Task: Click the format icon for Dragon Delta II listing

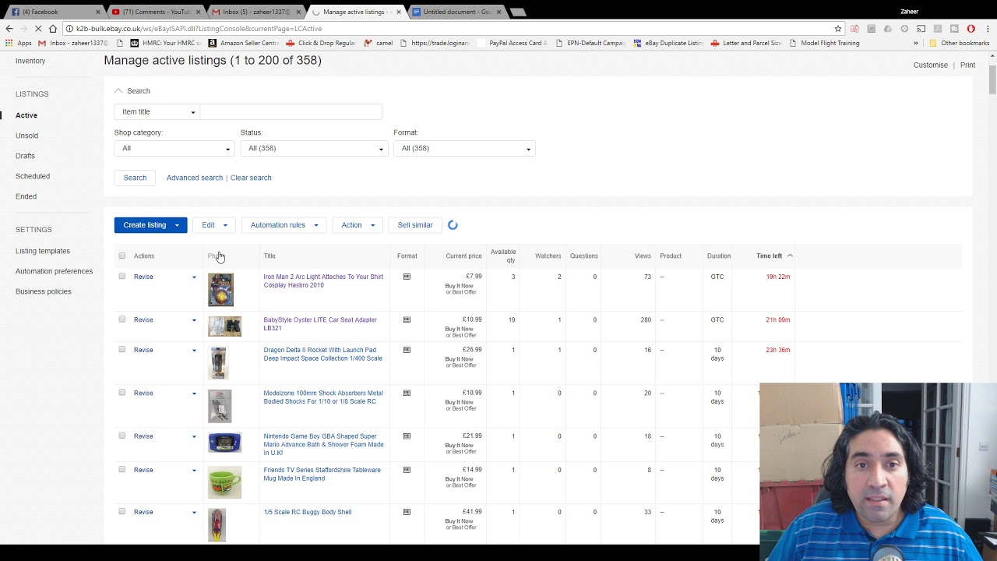Action: click(407, 350)
